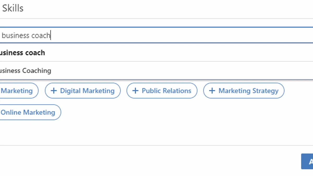Choose the "Business Coaching" autocomplete suggestion
This screenshot has height=176, width=313.
156,70
